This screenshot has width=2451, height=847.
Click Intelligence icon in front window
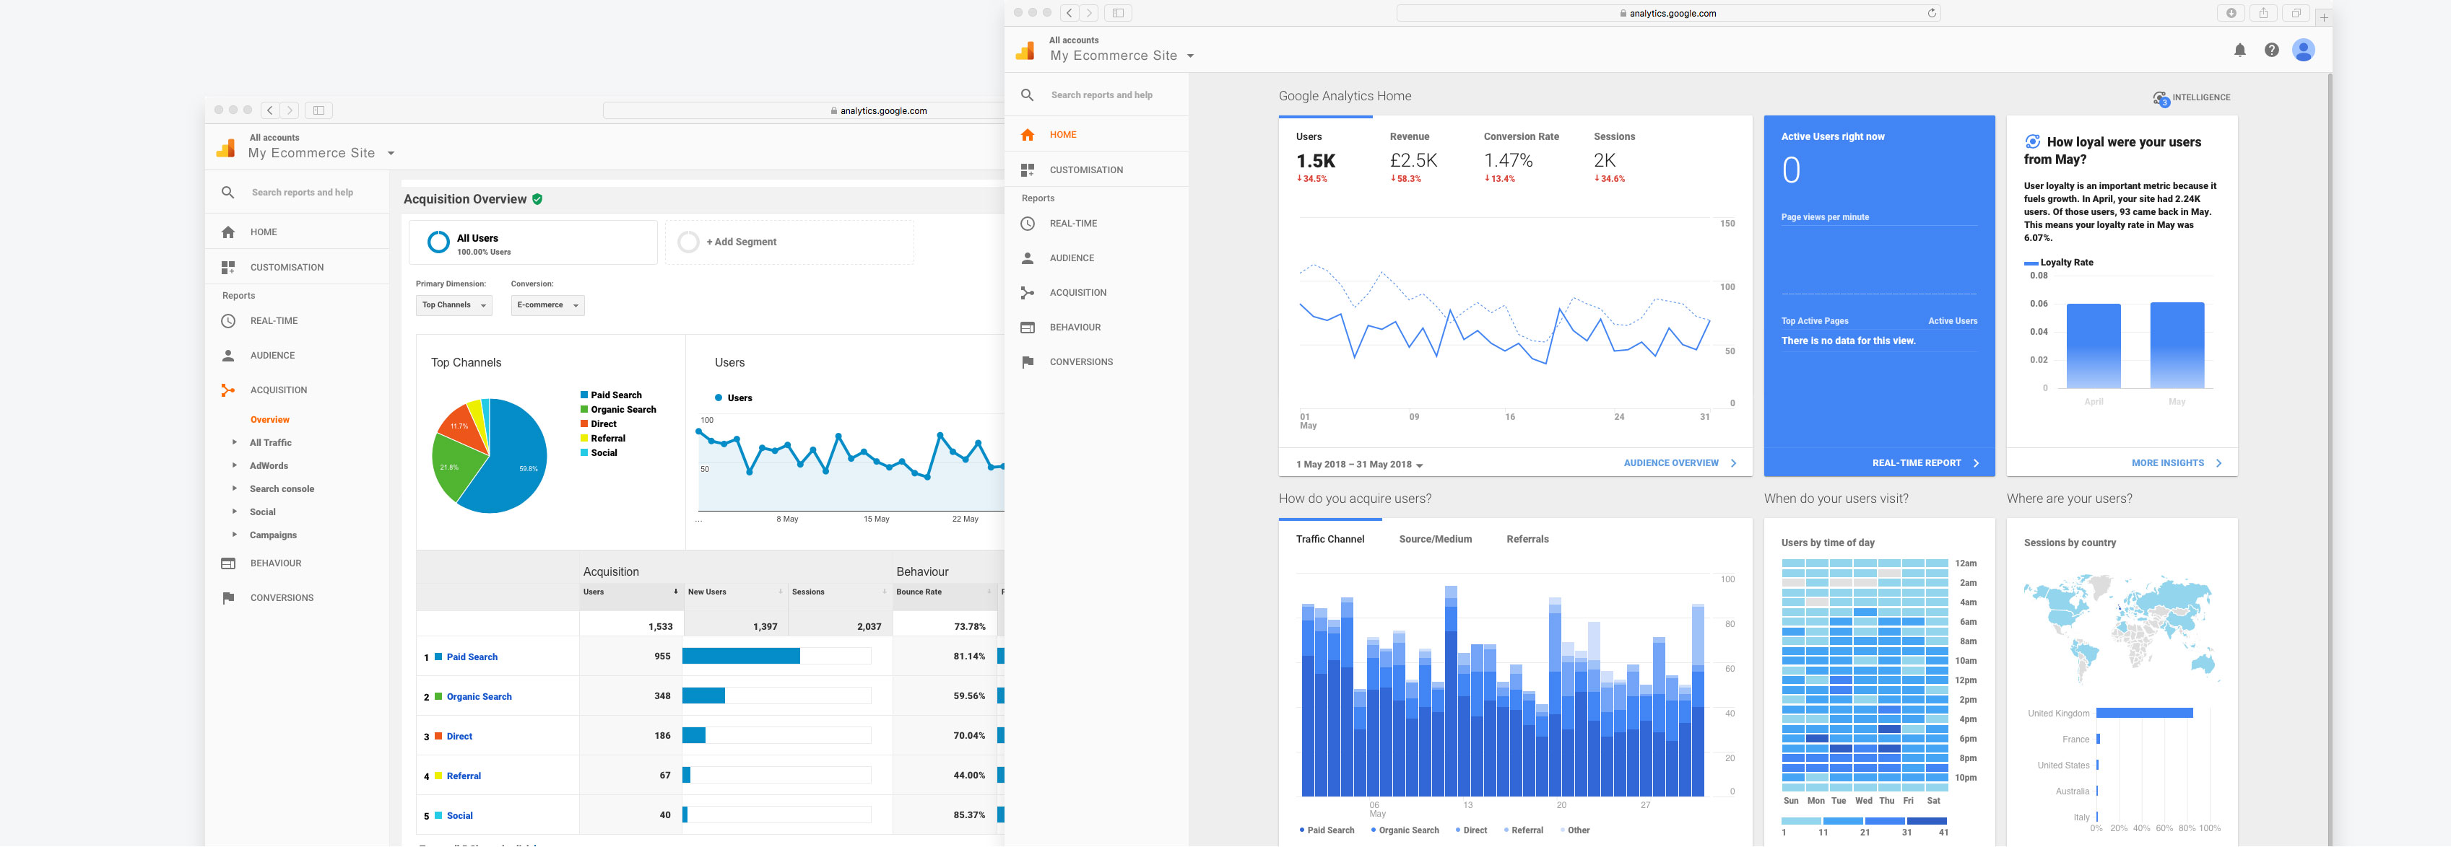tap(2161, 98)
